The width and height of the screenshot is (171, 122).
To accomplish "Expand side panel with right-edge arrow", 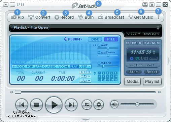I will pos(169,61).
